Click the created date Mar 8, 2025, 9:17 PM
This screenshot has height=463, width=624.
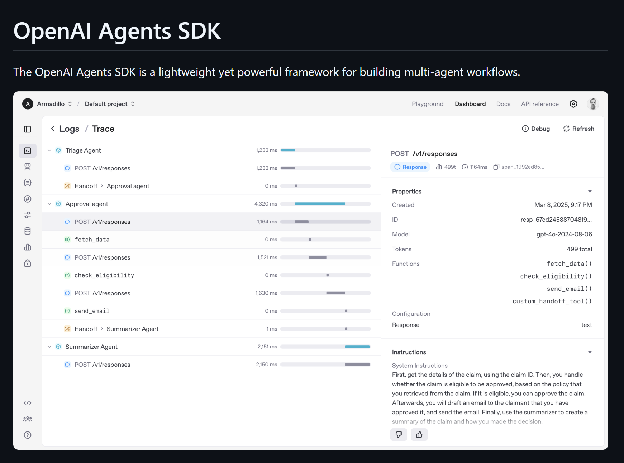[x=563, y=205]
